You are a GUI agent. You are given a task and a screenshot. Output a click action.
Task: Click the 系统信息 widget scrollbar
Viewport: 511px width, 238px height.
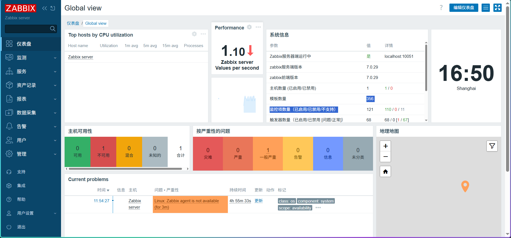[426, 67]
